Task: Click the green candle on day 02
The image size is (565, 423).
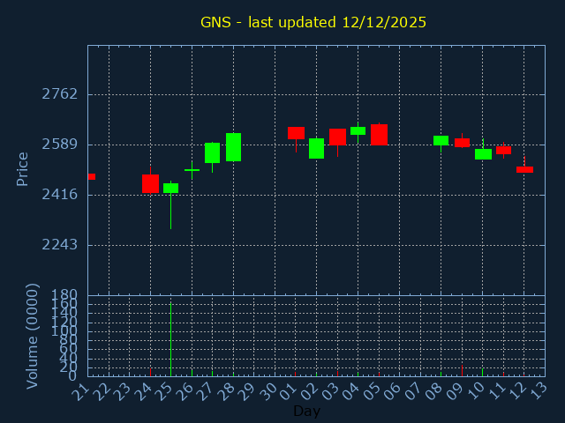Action: tap(316, 148)
